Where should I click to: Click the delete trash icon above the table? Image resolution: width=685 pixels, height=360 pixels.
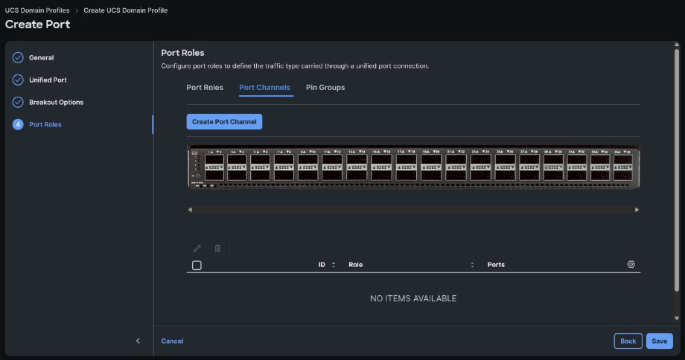[x=217, y=248]
